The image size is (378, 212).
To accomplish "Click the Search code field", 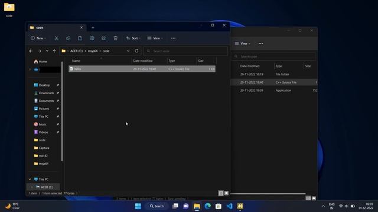I will tap(185, 51).
